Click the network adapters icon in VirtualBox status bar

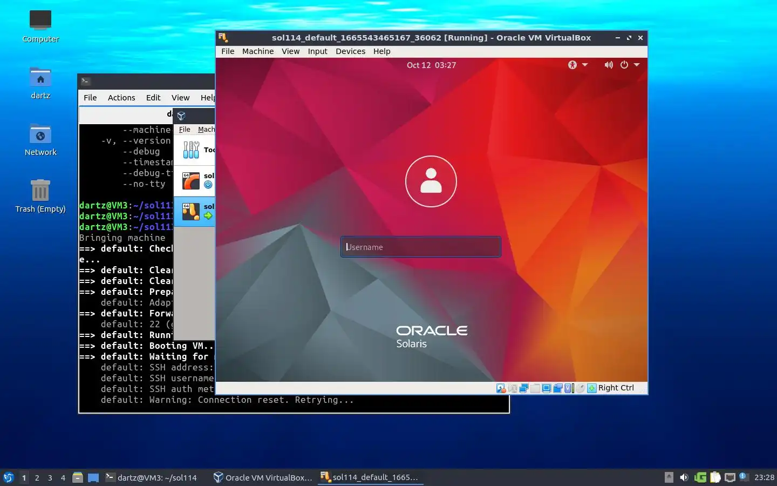(x=524, y=388)
